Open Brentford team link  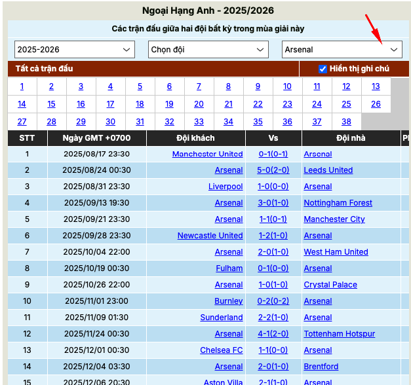[x=321, y=367]
